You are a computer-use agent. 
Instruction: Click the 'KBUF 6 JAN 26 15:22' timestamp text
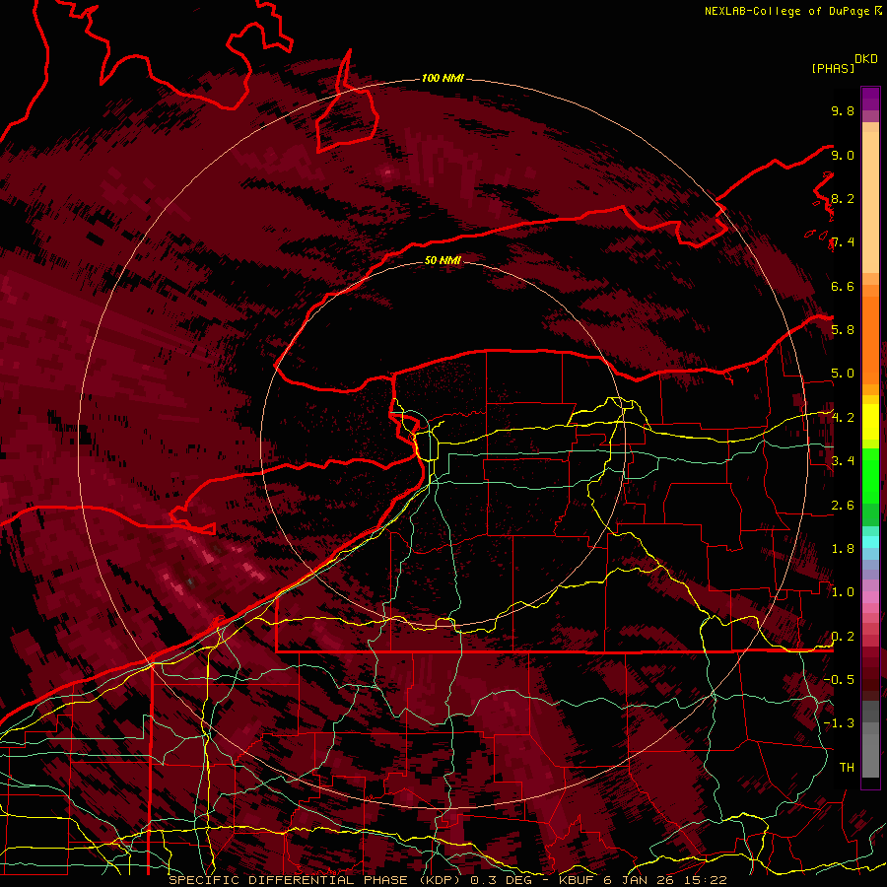(643, 880)
